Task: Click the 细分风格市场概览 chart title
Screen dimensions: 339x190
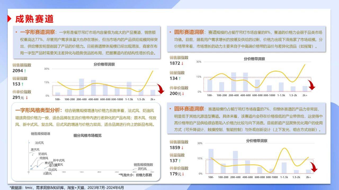Action: coord(87,136)
